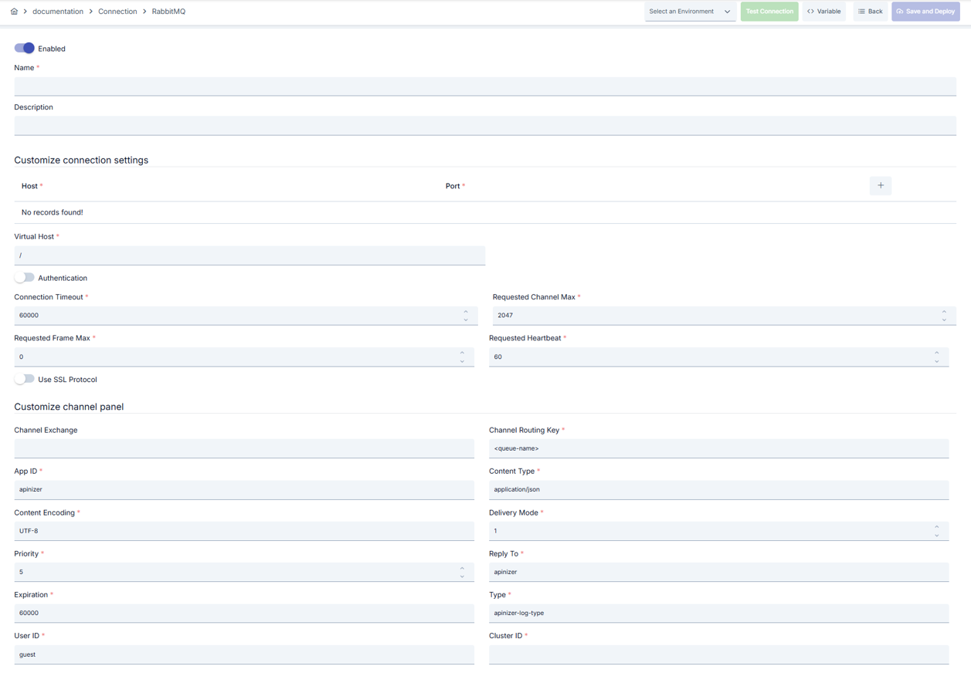The image size is (971, 693).
Task: Increase Connection Timeout with up arrow
Action: coord(466,312)
